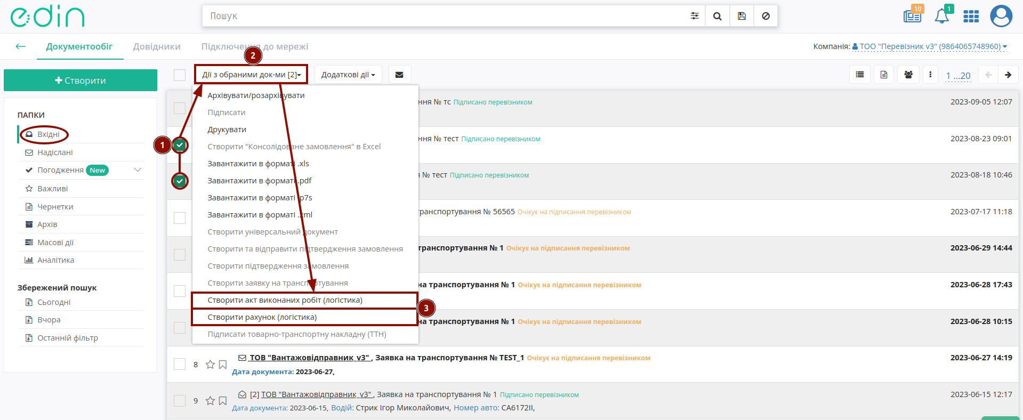The height and width of the screenshot is (420, 1023).
Task: Expand the Погодження folder chevron
Action: point(138,170)
